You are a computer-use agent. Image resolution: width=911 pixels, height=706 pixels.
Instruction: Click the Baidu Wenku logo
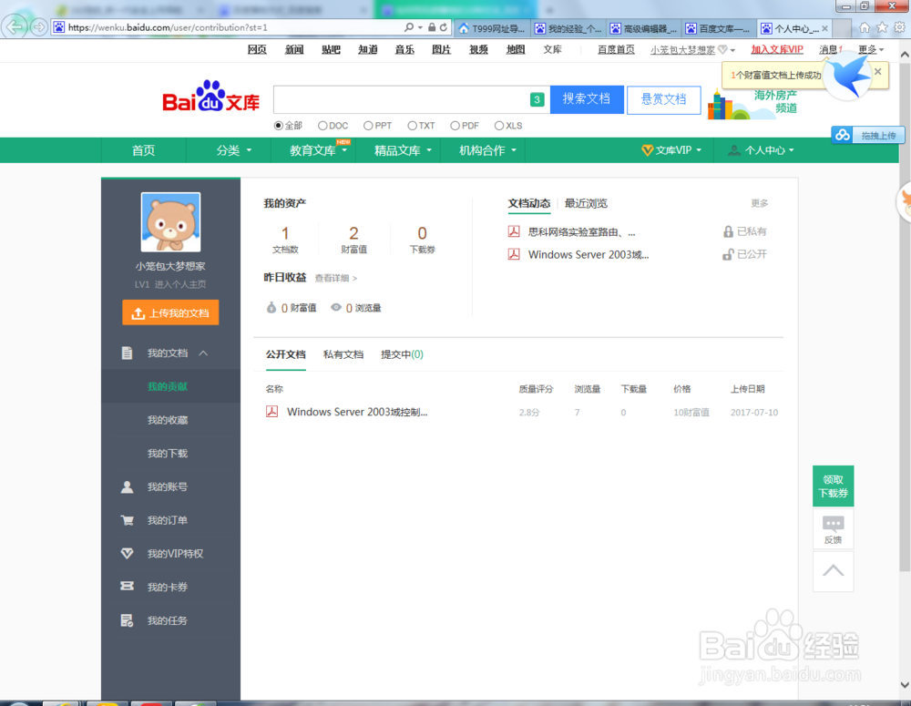(x=211, y=97)
